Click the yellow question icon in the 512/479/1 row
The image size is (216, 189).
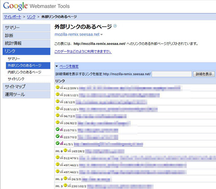pos(57,157)
